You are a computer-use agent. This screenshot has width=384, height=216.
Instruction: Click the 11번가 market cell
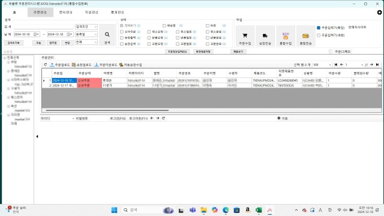114,85
